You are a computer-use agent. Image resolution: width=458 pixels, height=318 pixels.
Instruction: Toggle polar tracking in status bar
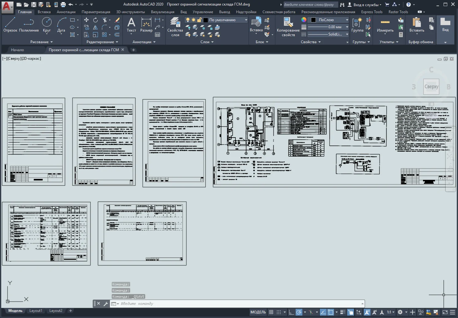pyautogui.click(x=299, y=312)
